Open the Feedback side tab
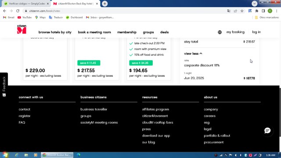The width and height of the screenshot is (281, 158). [x=4, y=86]
